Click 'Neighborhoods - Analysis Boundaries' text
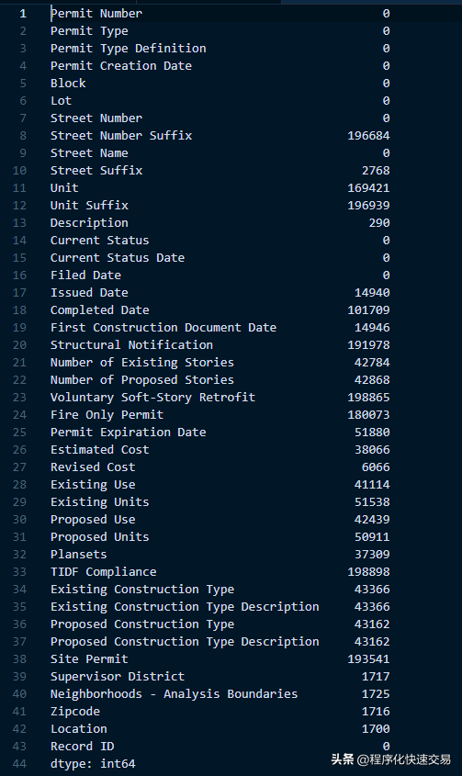The height and width of the screenshot is (776, 462). [x=174, y=694]
